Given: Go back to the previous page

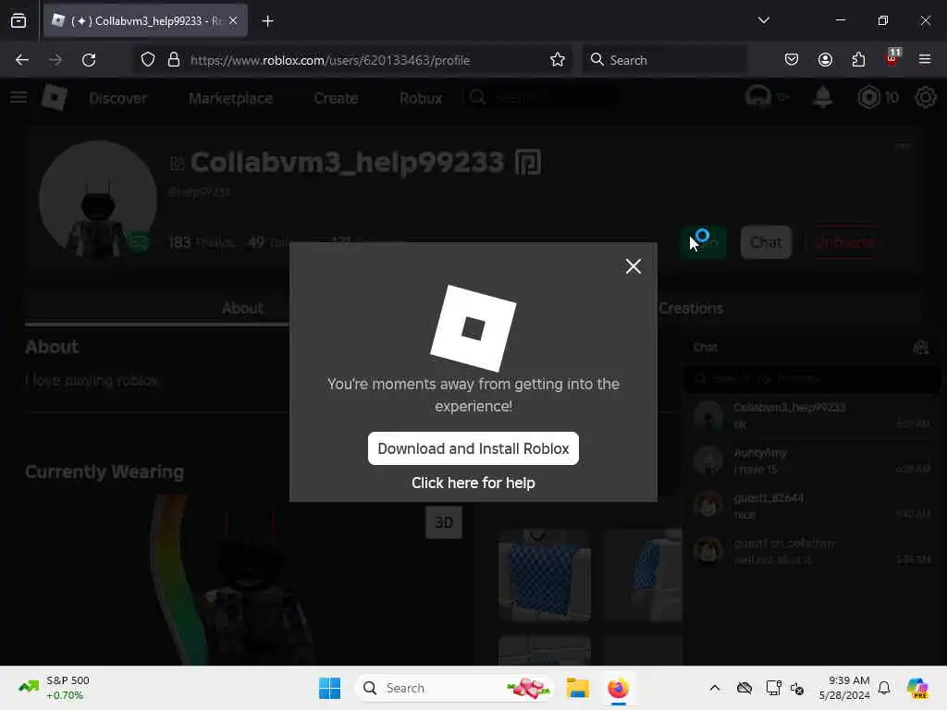Looking at the screenshot, I should [22, 60].
